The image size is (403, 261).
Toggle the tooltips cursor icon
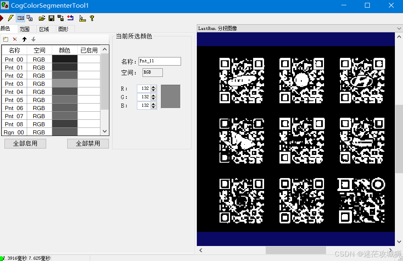tap(82, 18)
